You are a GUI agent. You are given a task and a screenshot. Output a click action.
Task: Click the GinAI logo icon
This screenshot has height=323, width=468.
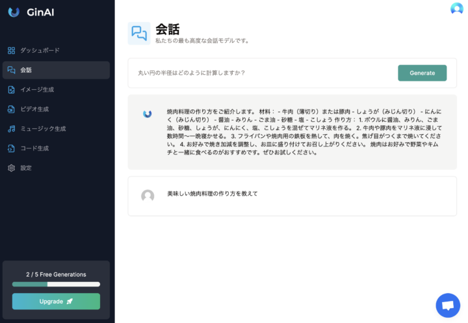point(14,12)
